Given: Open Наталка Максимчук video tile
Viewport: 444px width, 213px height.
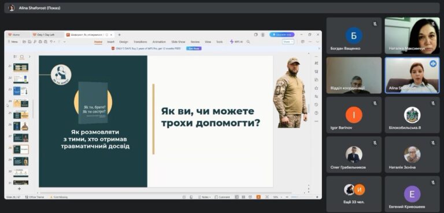Looking at the screenshot, I should pyautogui.click(x=412, y=36).
